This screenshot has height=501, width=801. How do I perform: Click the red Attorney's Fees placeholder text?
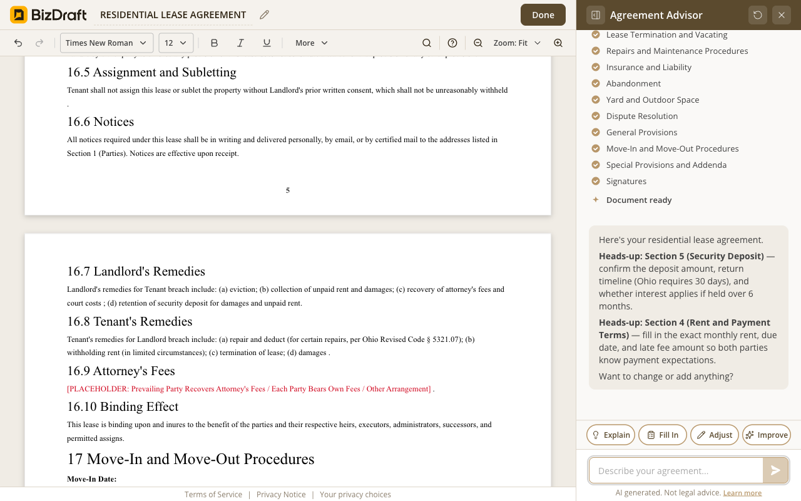(249, 389)
